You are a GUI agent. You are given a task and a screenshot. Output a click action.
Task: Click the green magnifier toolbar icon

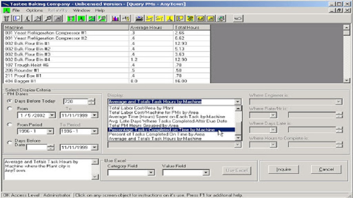tap(102, 19)
